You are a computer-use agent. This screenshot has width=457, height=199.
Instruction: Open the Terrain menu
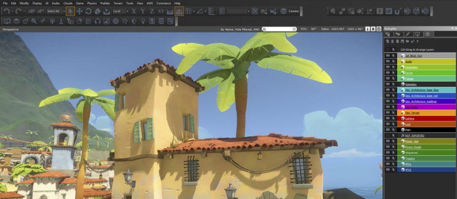(x=116, y=3)
